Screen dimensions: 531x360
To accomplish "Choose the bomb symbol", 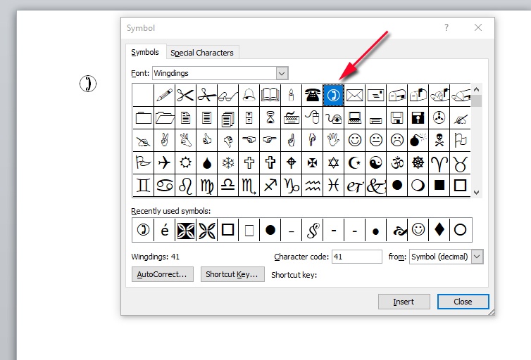I will point(418,141).
